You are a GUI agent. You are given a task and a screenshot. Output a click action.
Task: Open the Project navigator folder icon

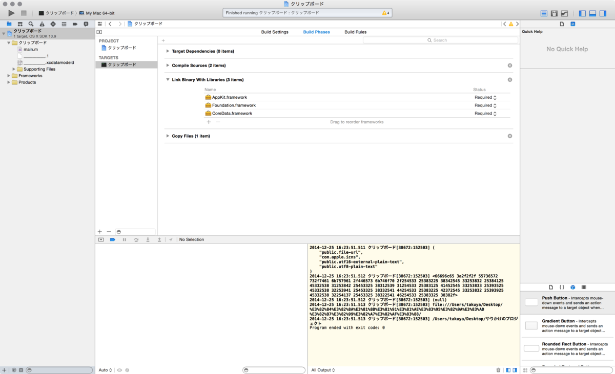[9, 24]
